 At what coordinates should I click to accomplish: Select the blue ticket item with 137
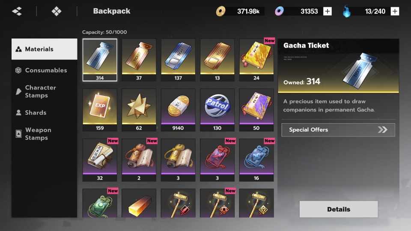click(x=178, y=60)
